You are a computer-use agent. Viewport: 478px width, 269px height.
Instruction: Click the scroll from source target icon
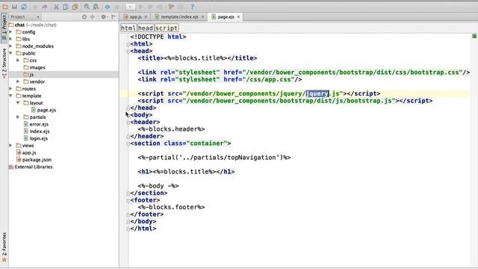[x=84, y=16]
